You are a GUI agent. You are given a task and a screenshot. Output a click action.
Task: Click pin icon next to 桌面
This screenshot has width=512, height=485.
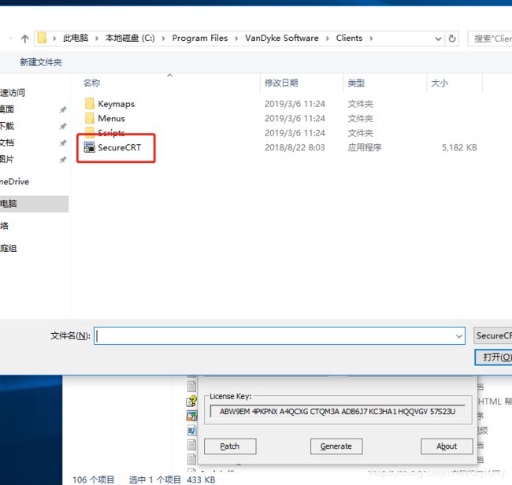tap(63, 109)
